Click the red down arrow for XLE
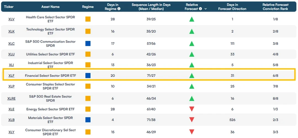298x138 pixels. (192, 109)
